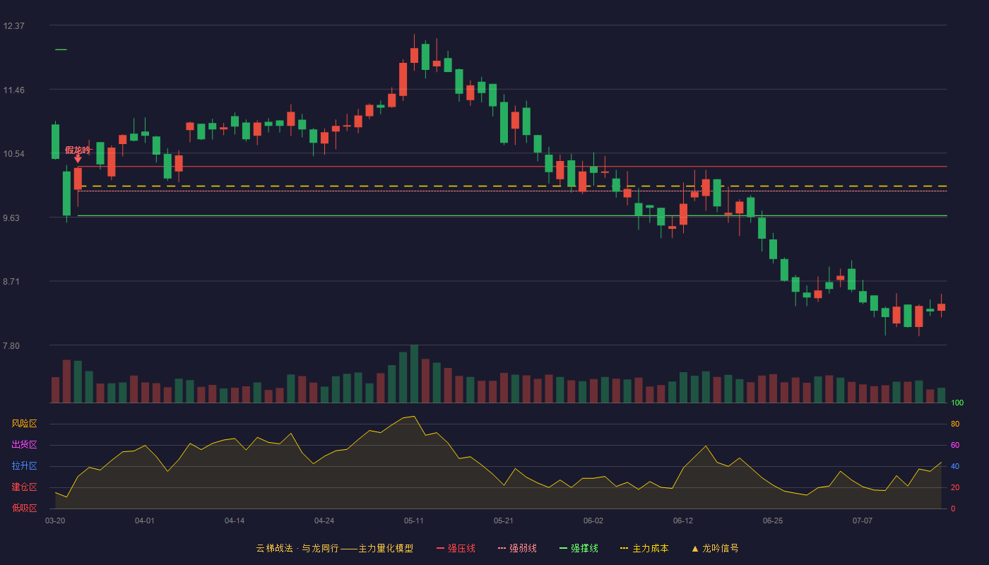The width and height of the screenshot is (989, 565).
Task: Select the 风险区 zone label
Action: 24,424
